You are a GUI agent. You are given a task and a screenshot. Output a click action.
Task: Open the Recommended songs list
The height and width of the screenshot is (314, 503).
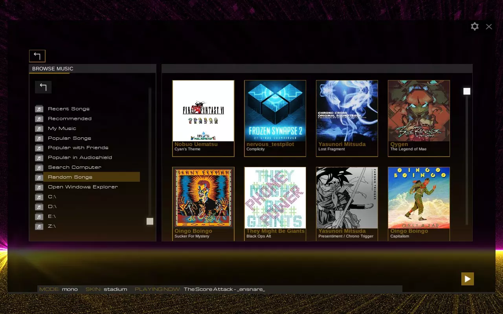70,119
